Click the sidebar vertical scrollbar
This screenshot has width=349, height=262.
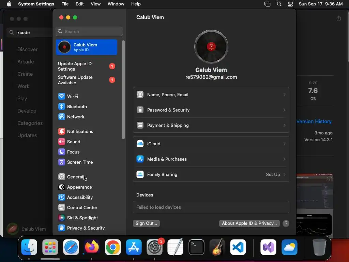123,90
